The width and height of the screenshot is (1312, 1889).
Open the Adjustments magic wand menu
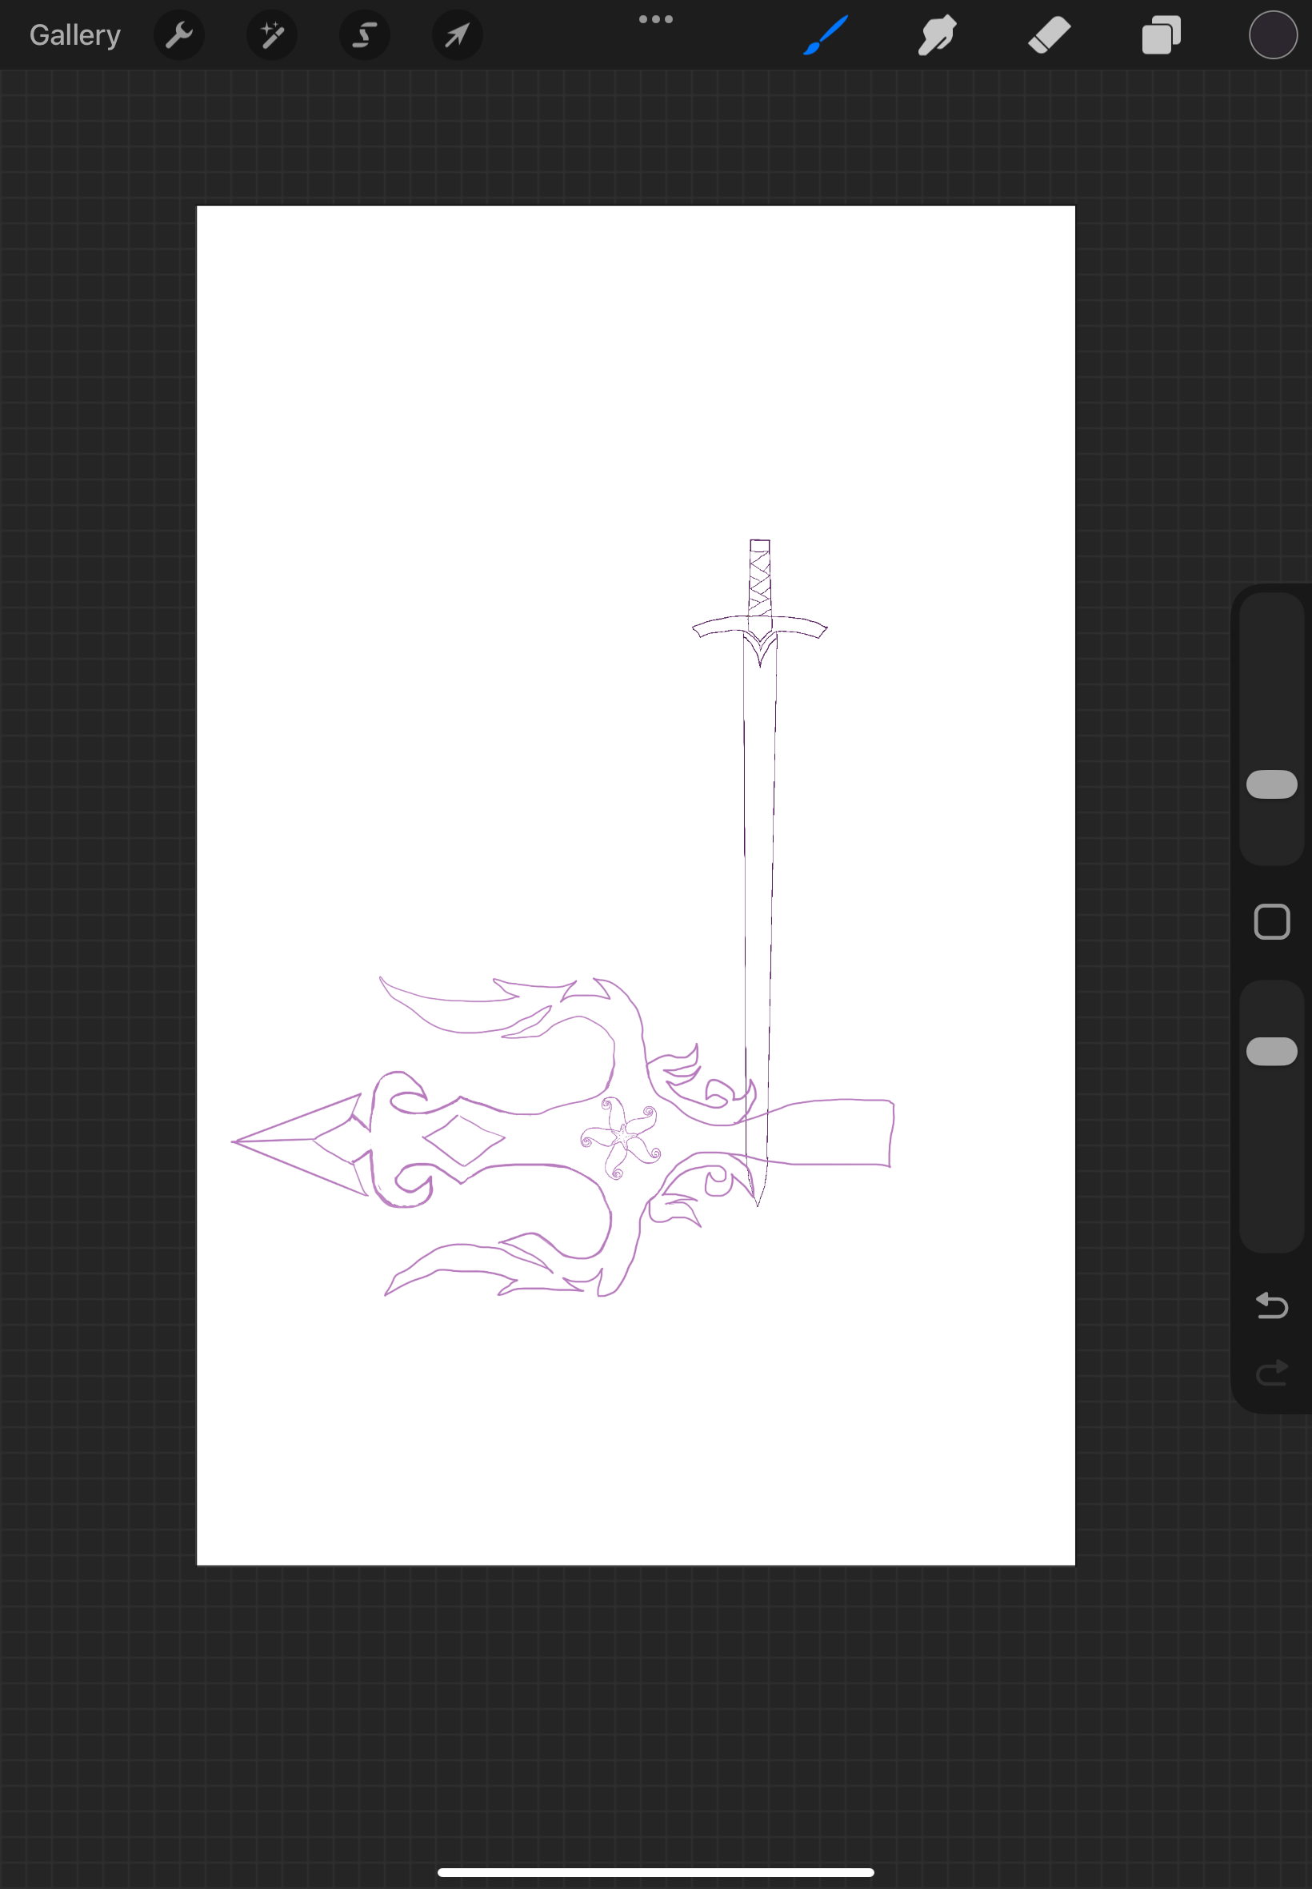(x=271, y=35)
